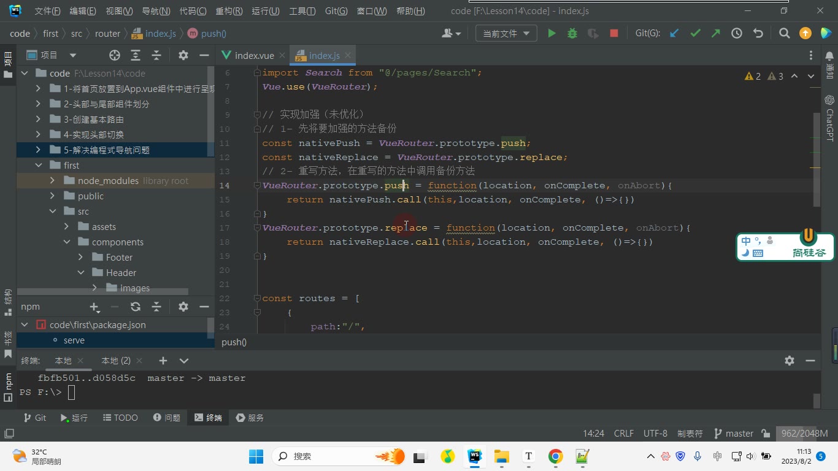Update project with the Git blue arrow
The height and width of the screenshot is (471, 838).
(x=674, y=34)
